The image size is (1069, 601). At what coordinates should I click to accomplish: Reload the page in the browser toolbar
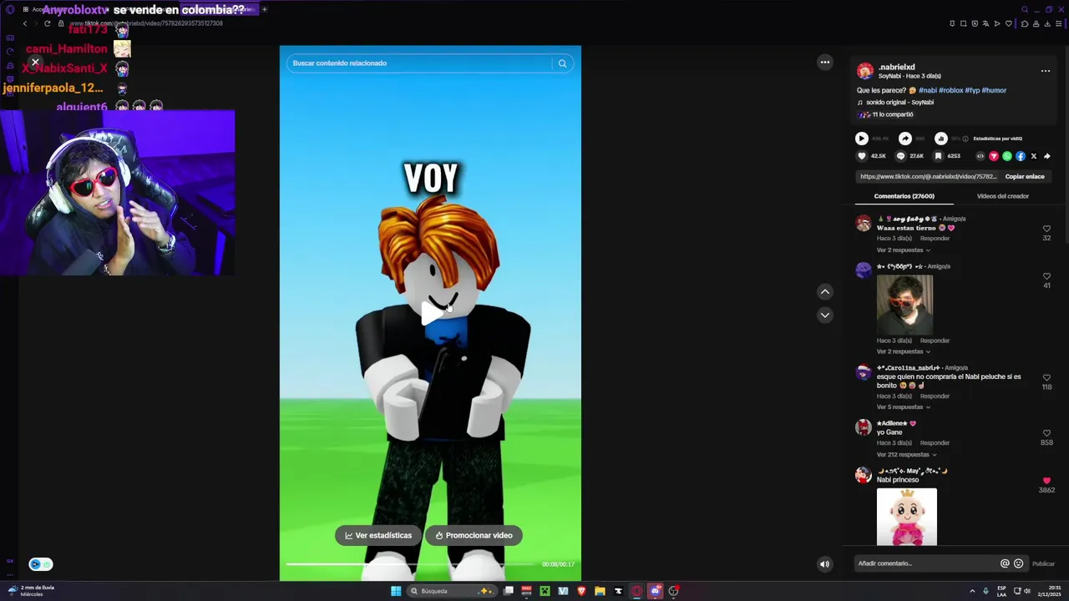point(47,23)
